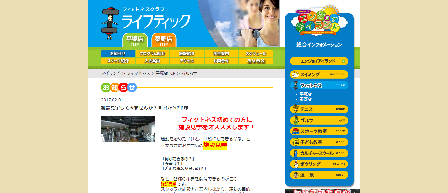Click the エンジョイアイランド yellow arrow button
448x193 pixels.
(x=319, y=61)
